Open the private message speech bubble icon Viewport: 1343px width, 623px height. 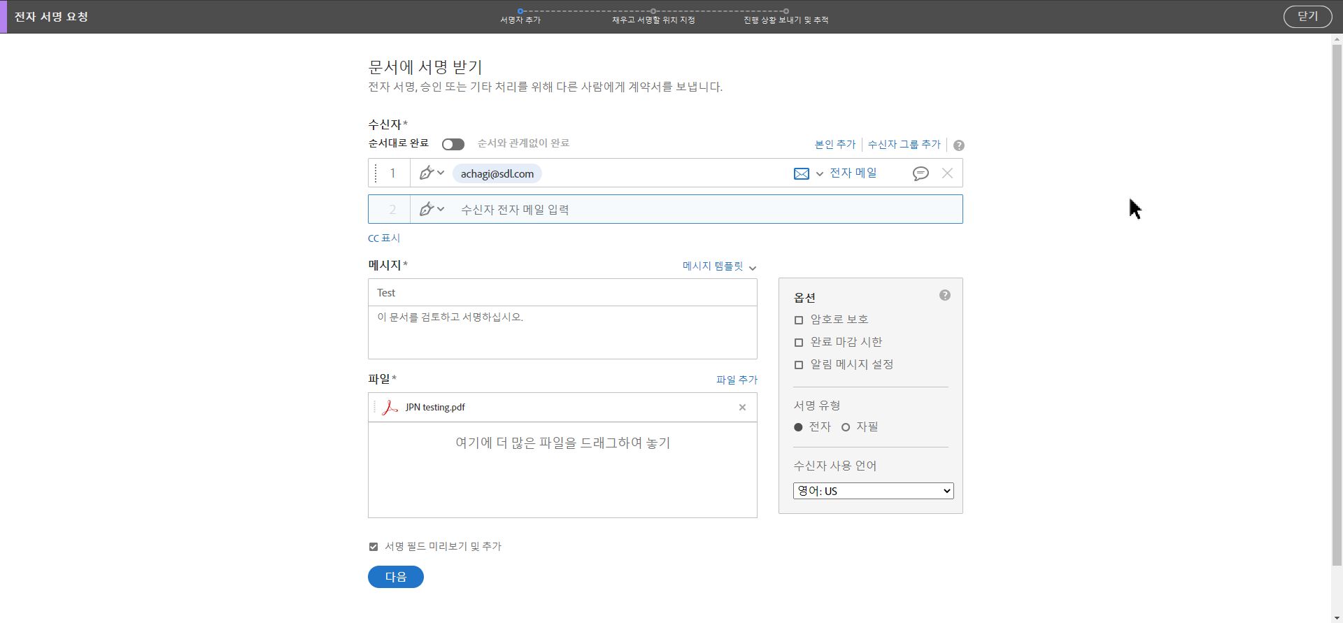(921, 173)
